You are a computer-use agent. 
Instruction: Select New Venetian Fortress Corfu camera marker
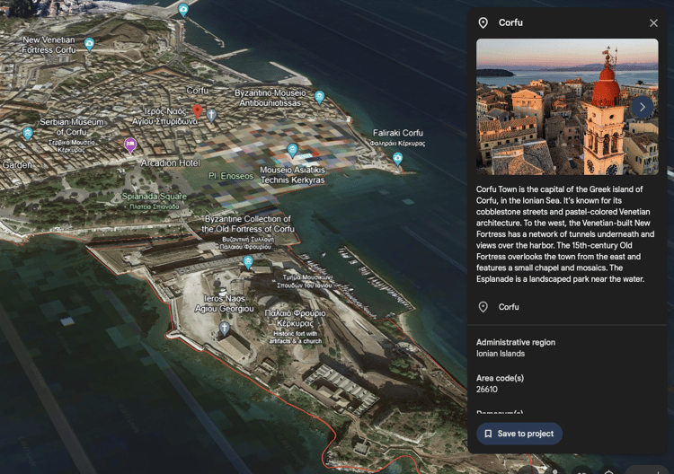[x=89, y=44]
